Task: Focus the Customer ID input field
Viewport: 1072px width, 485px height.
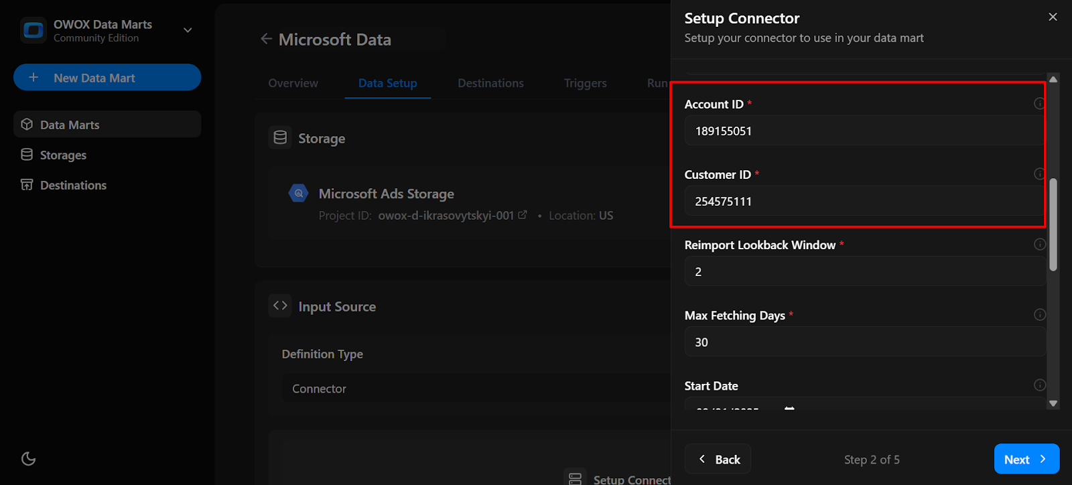Action: click(x=863, y=201)
